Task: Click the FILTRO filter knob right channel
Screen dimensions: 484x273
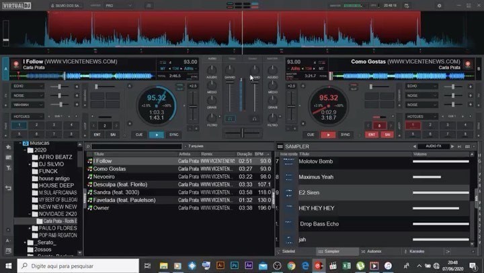Action: 272,117
